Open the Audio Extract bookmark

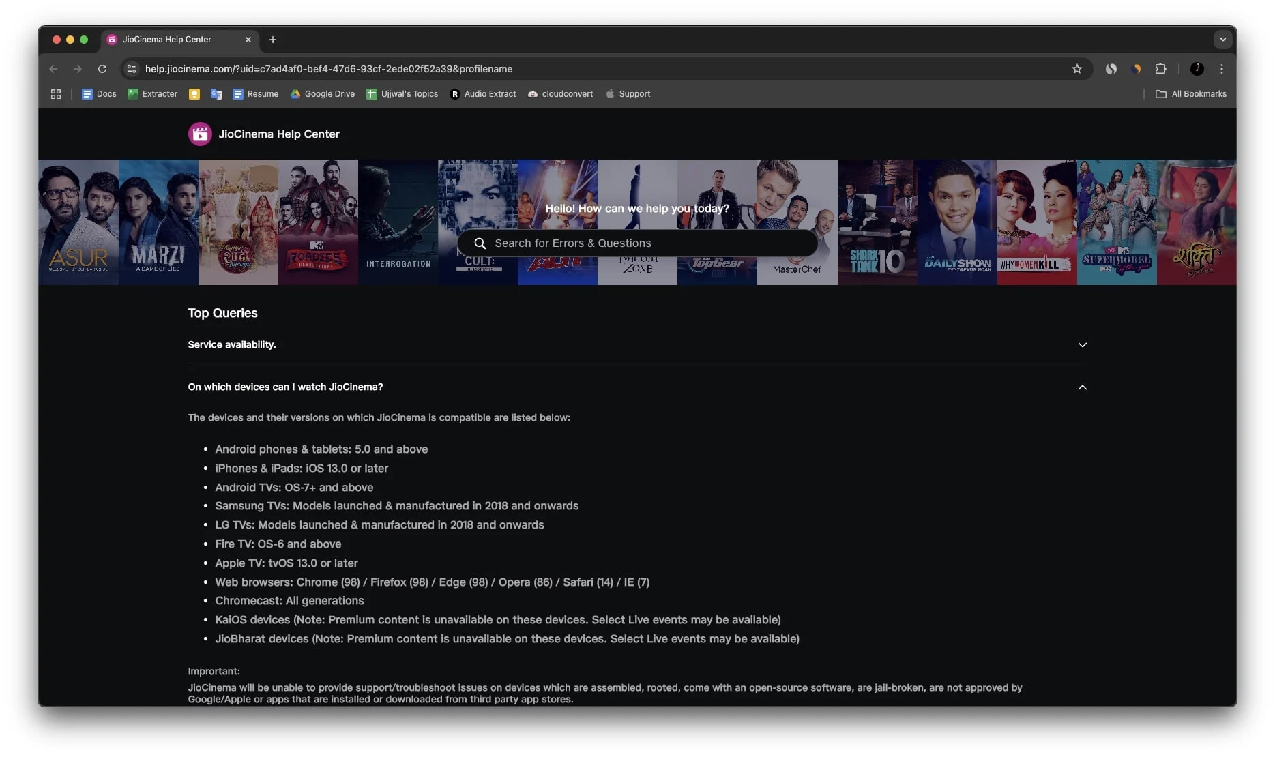483,94
